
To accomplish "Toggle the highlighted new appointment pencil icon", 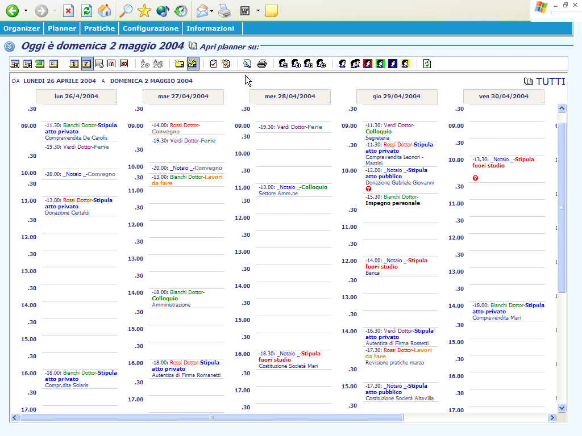I will click(x=193, y=64).
